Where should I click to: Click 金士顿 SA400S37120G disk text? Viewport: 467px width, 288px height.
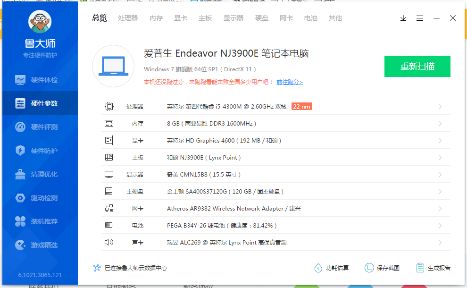225,191
